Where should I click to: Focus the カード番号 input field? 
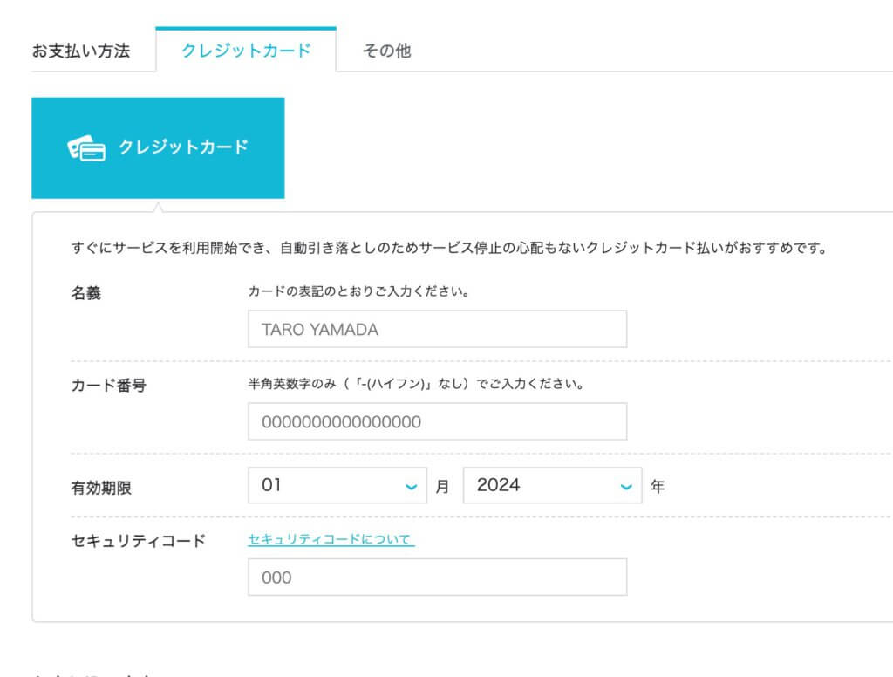point(438,421)
